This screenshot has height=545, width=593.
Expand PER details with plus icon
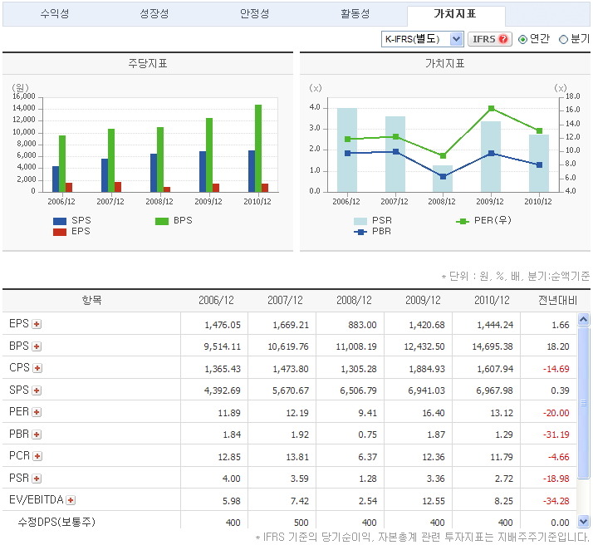point(37,412)
